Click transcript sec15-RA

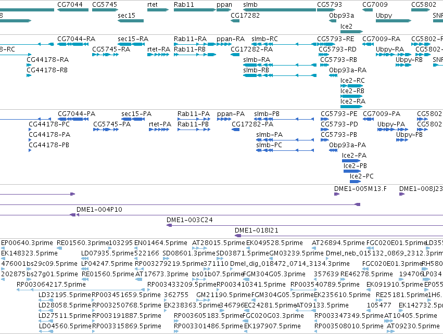point(131,44)
